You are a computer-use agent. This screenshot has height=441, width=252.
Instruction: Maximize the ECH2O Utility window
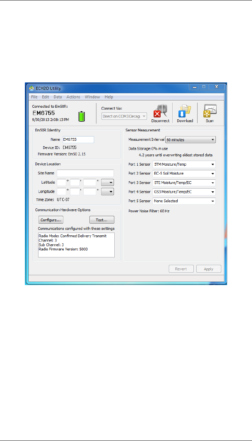tap(204, 87)
